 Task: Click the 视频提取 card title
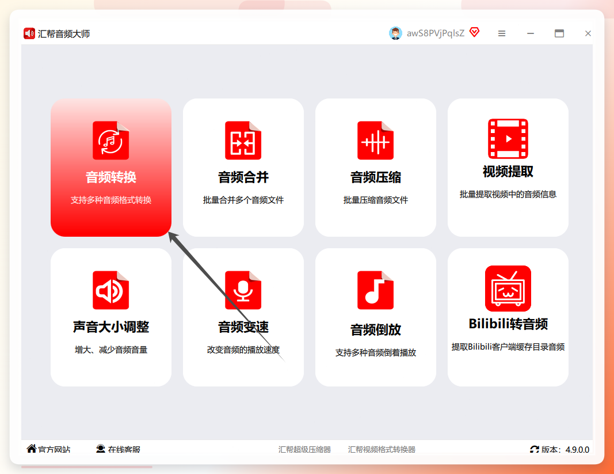coord(508,171)
